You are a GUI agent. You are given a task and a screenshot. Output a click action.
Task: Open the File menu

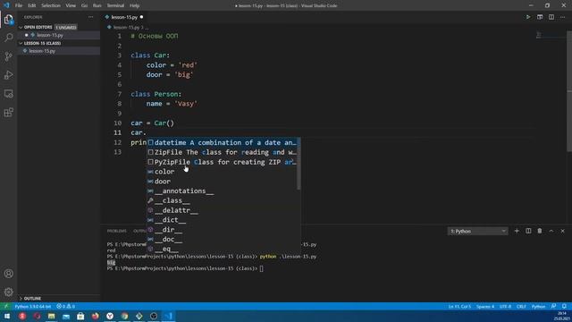tap(19, 5)
